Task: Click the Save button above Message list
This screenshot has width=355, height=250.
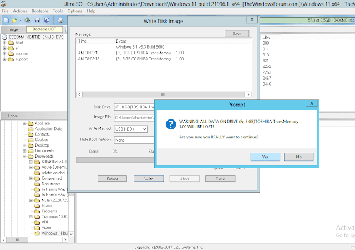Action: (237, 34)
